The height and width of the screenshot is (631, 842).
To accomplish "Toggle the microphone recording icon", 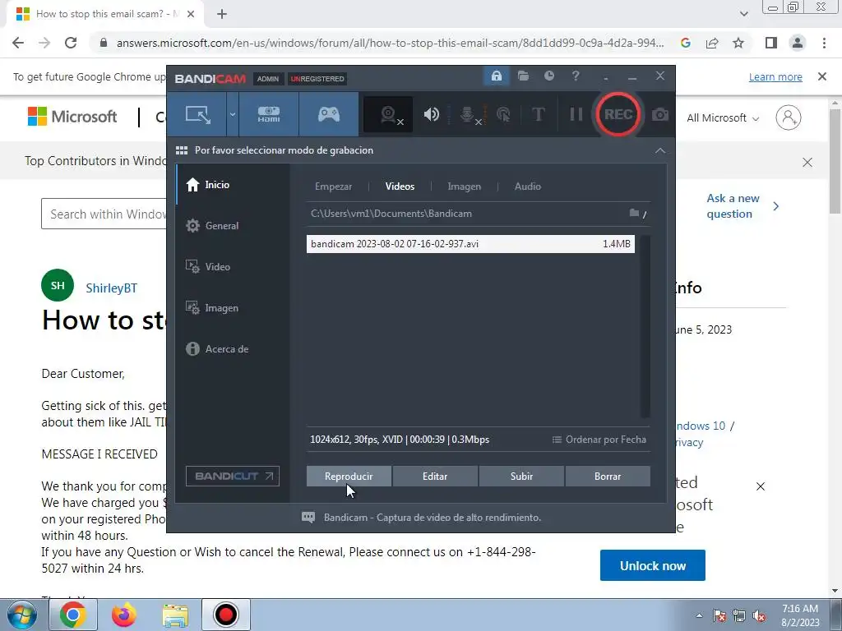I will coord(468,114).
